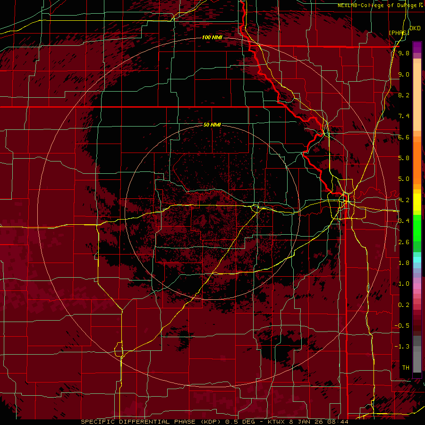
Task: Pick the pink segment of the color bar
Action: pos(417,286)
